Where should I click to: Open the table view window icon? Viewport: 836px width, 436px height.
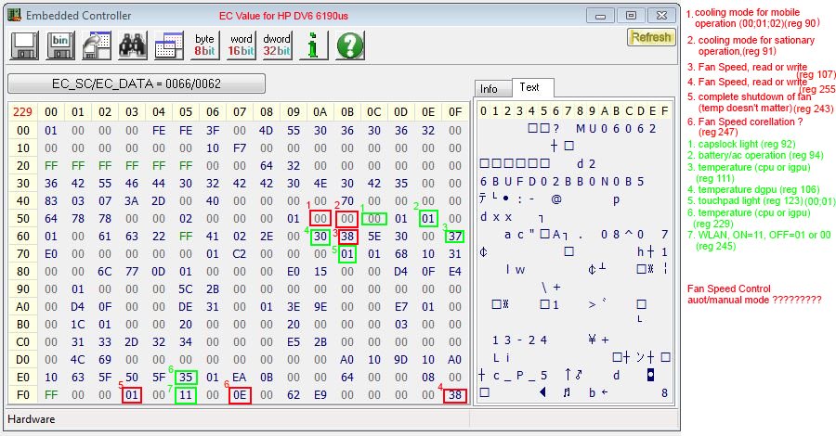pyautogui.click(x=169, y=45)
